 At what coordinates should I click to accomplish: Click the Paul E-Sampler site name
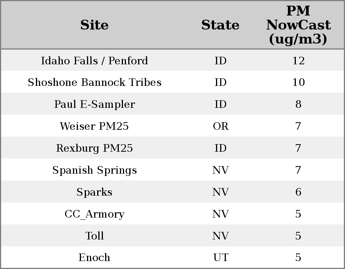[95, 104]
